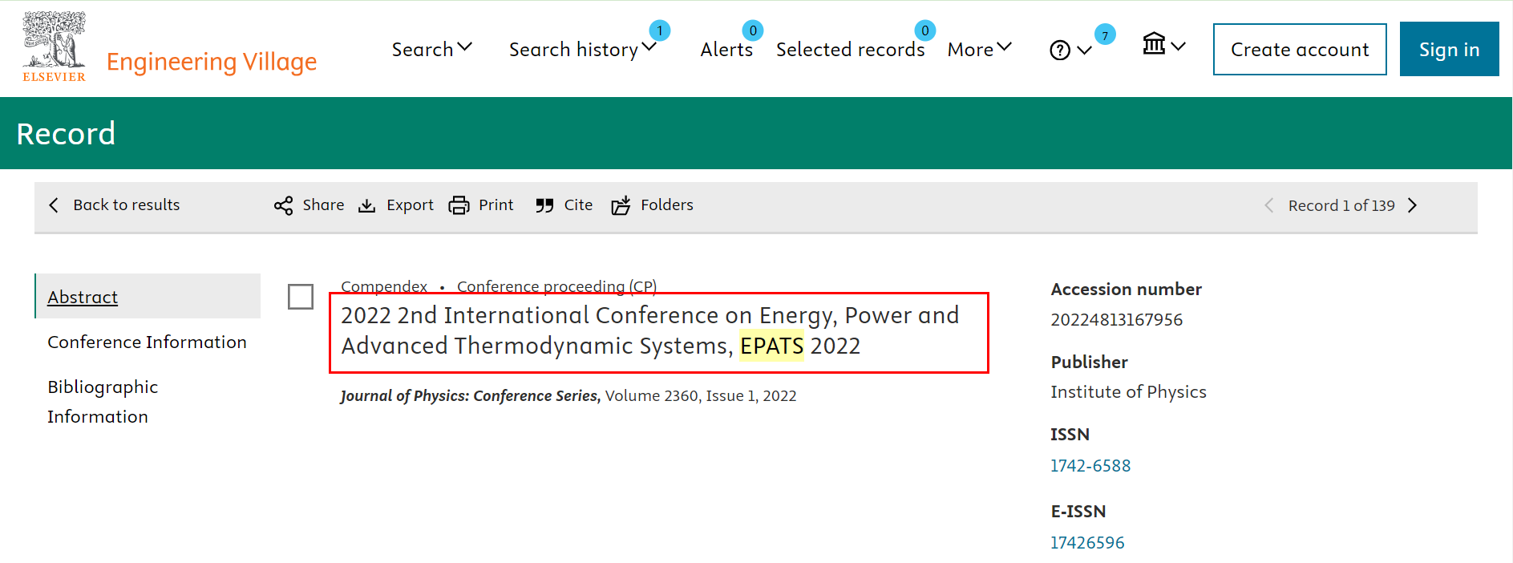Open the Engineering Village home link
The width and height of the screenshot is (1513, 563).
pos(212,62)
